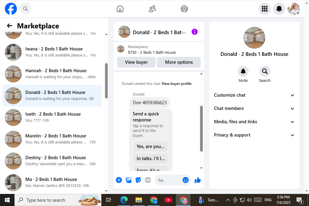Open Task View in the taskbar
The width and height of the screenshot is (309, 206).
tap(109, 200)
